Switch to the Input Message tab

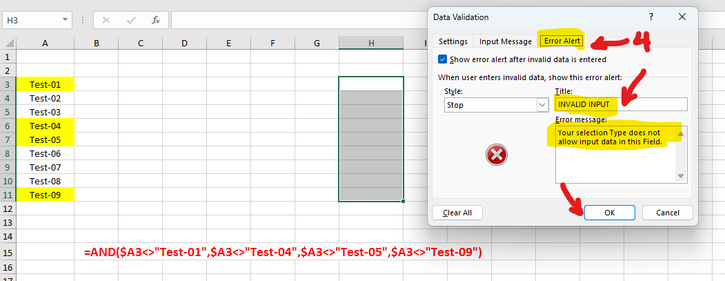[506, 41]
